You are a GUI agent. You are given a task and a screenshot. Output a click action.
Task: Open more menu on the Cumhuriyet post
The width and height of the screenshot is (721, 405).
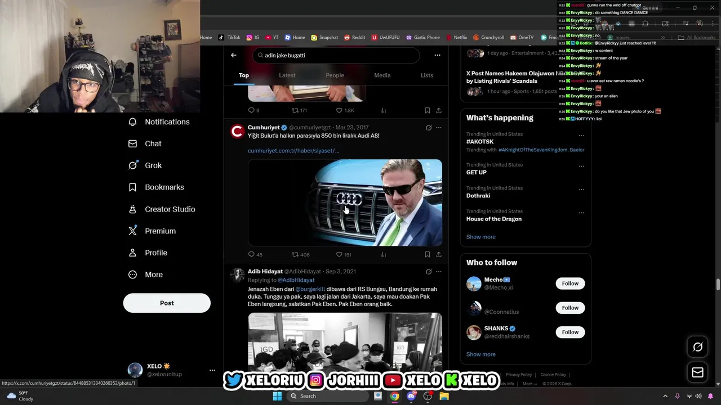pos(439,128)
